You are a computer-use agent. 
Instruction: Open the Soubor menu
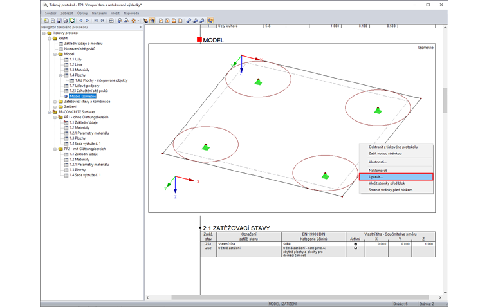(51, 13)
